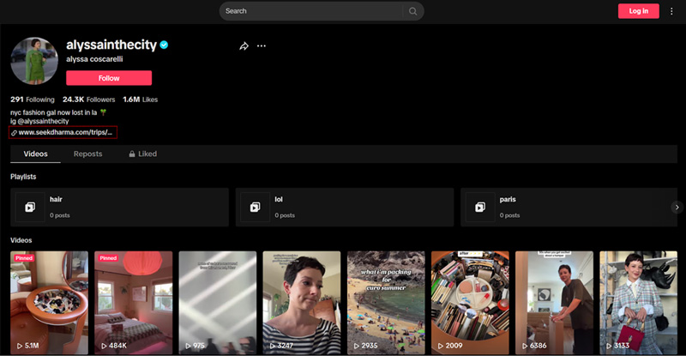The width and height of the screenshot is (686, 356).
Task: View the 291 Following list
Action: pos(32,100)
